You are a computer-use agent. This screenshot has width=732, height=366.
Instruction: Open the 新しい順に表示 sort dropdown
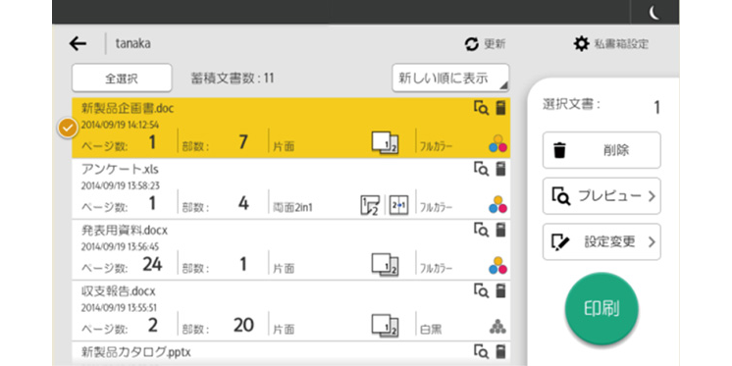click(x=450, y=78)
